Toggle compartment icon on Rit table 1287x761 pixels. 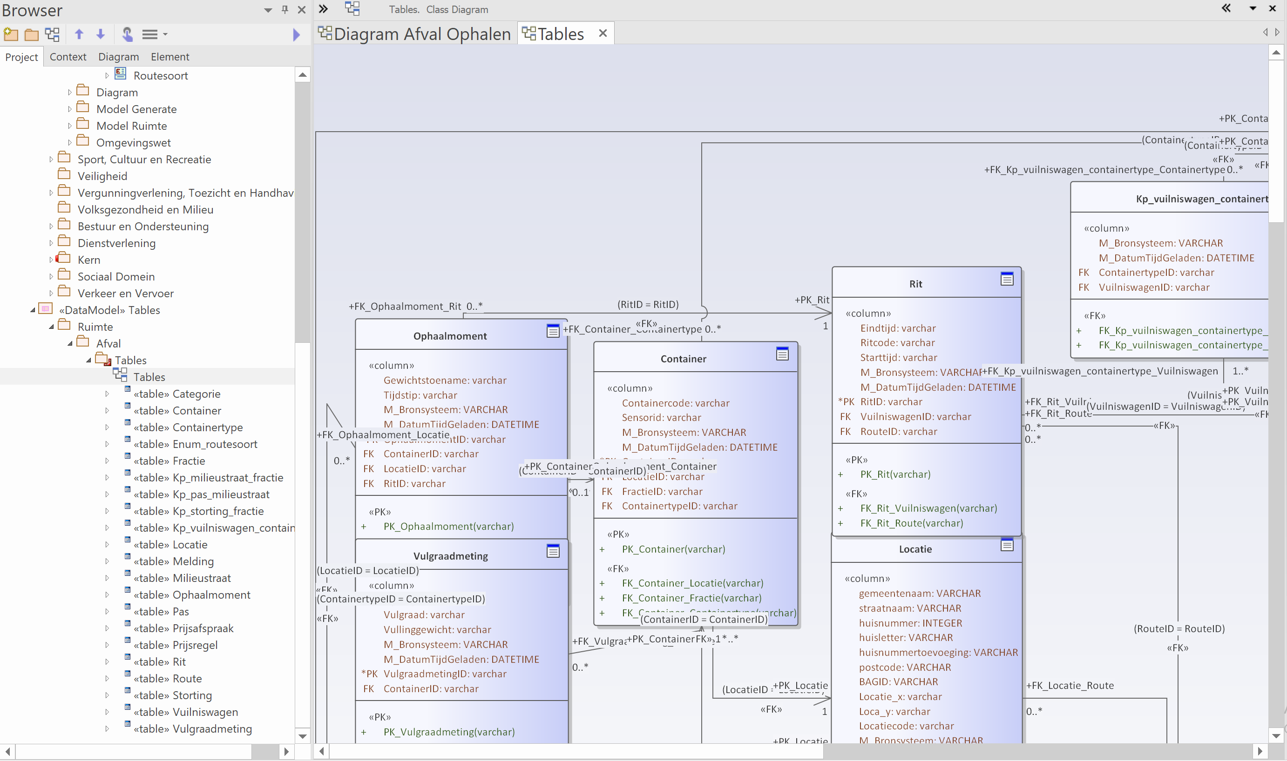(x=1007, y=280)
